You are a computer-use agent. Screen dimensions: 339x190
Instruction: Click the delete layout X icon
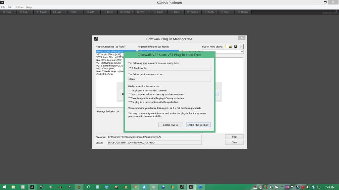click(241, 47)
